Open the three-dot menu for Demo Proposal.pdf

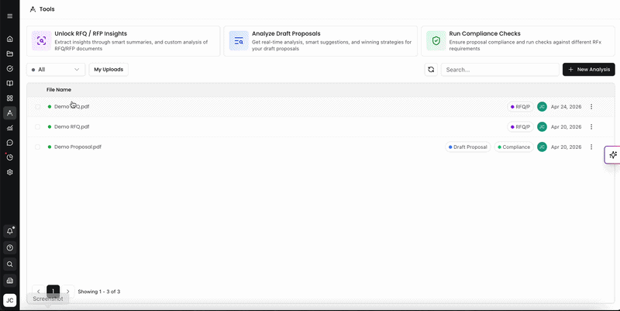(591, 147)
